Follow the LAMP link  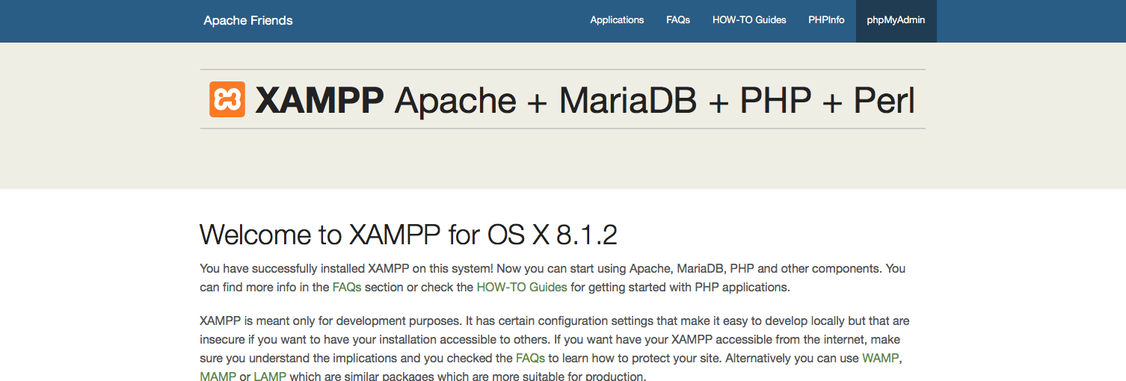(x=270, y=376)
